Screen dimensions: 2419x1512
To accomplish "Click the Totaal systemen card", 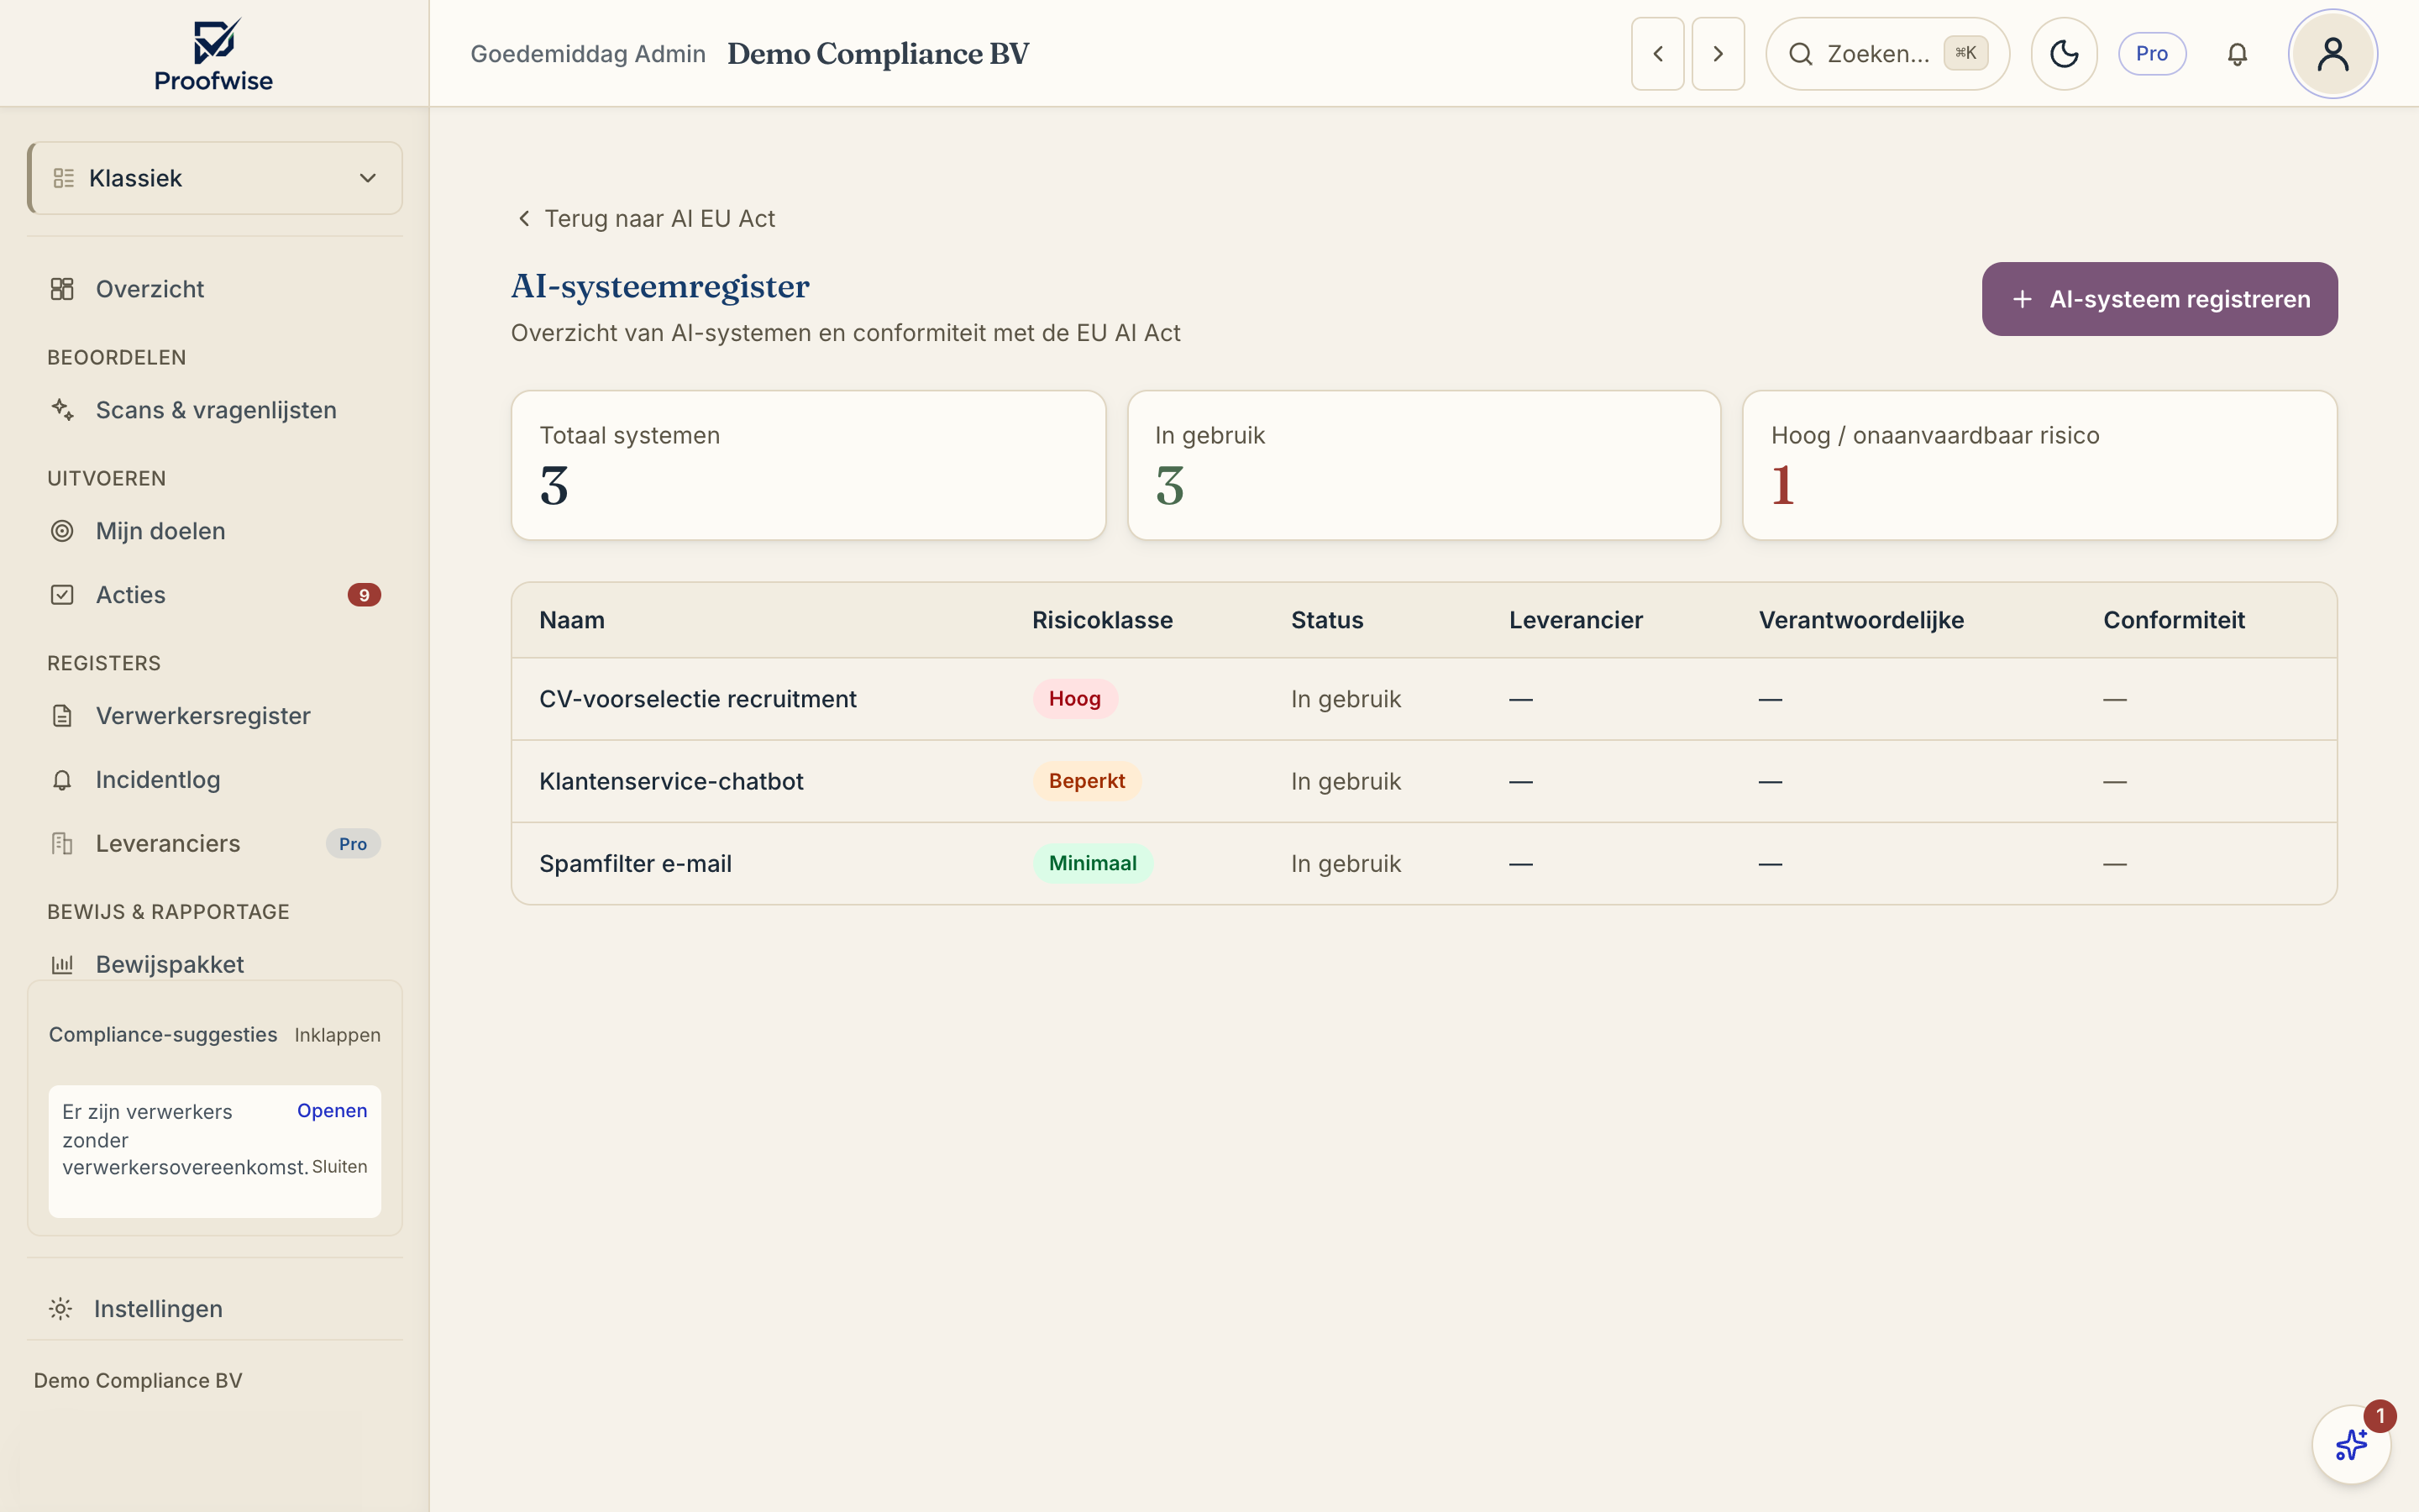I will [x=809, y=466].
